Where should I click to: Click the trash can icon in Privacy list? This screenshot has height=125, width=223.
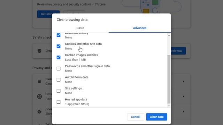[39, 82]
